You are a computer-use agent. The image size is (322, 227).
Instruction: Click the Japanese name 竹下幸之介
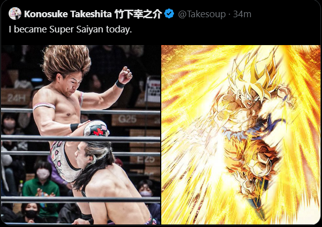click(x=138, y=14)
